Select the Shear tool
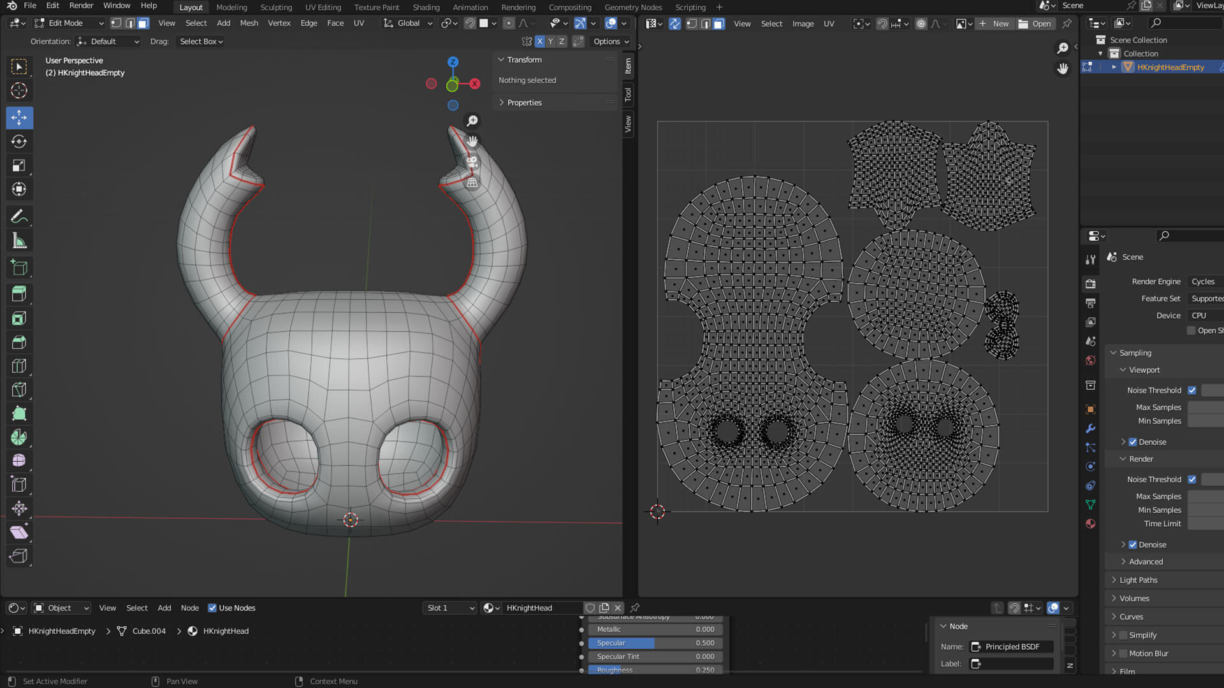The height and width of the screenshot is (688, 1224). 19,532
